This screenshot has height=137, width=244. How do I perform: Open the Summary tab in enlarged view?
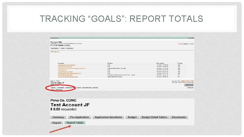point(58,117)
